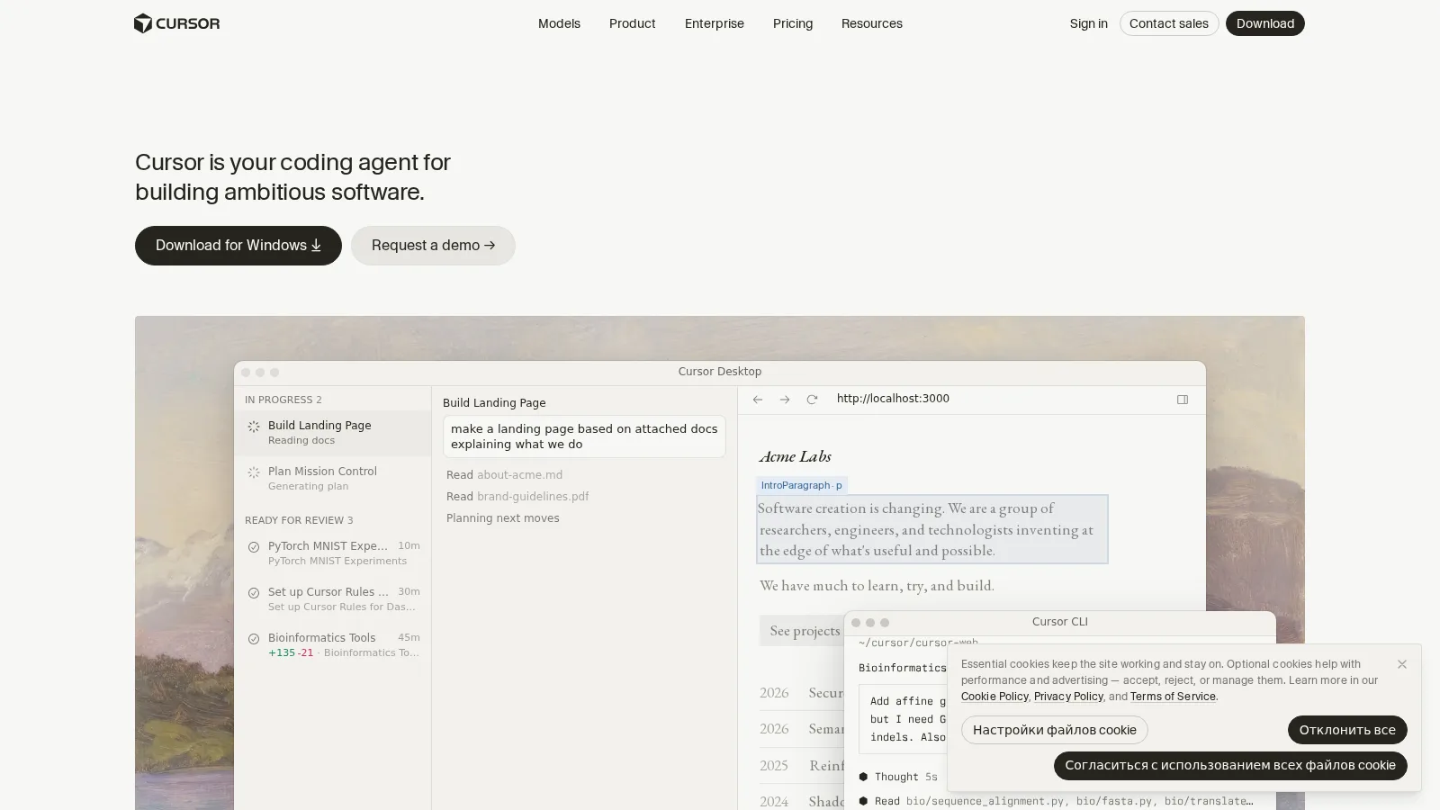Click Request a demo button
The width and height of the screenshot is (1440, 810).
[x=433, y=246]
